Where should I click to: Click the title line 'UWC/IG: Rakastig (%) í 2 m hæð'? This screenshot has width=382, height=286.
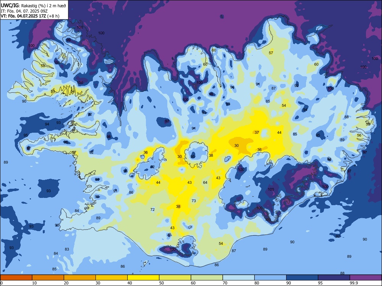(33, 6)
